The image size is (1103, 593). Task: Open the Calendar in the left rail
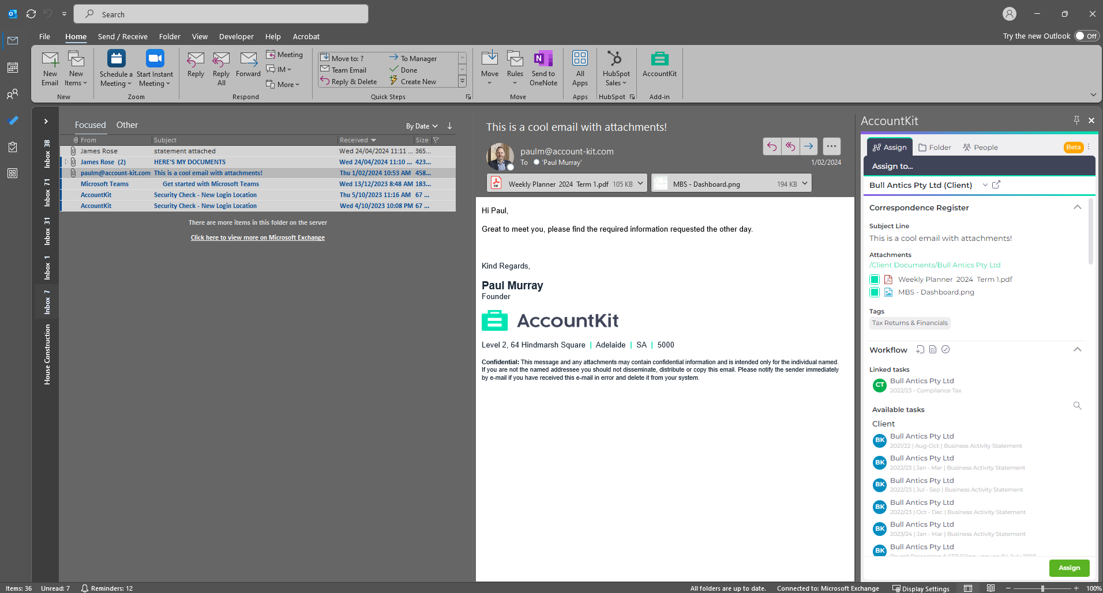pos(13,67)
